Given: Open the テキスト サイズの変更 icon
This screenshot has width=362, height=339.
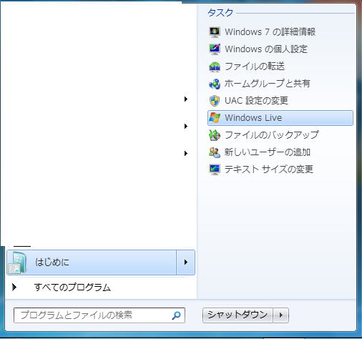Looking at the screenshot, I should coord(215,169).
